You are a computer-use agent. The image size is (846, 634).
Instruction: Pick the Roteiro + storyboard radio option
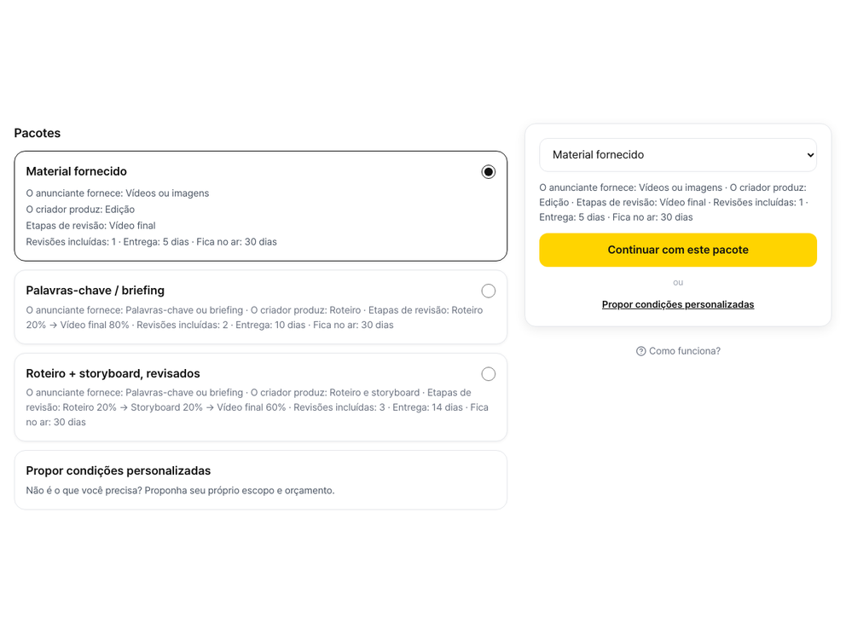(489, 374)
